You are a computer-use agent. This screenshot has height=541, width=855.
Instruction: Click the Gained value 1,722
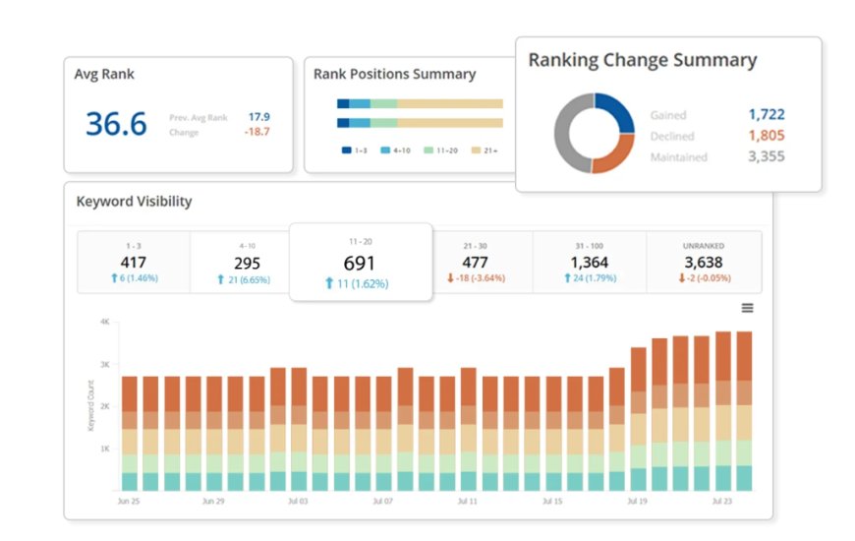(766, 115)
